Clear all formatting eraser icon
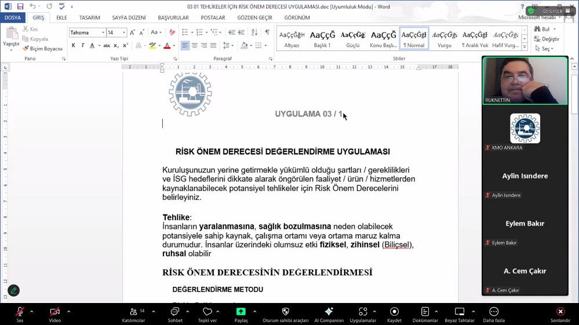 pyautogui.click(x=172, y=32)
